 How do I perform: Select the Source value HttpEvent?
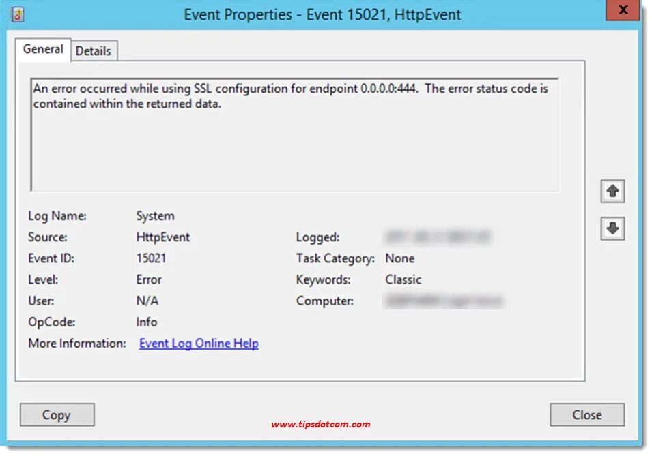click(x=163, y=237)
